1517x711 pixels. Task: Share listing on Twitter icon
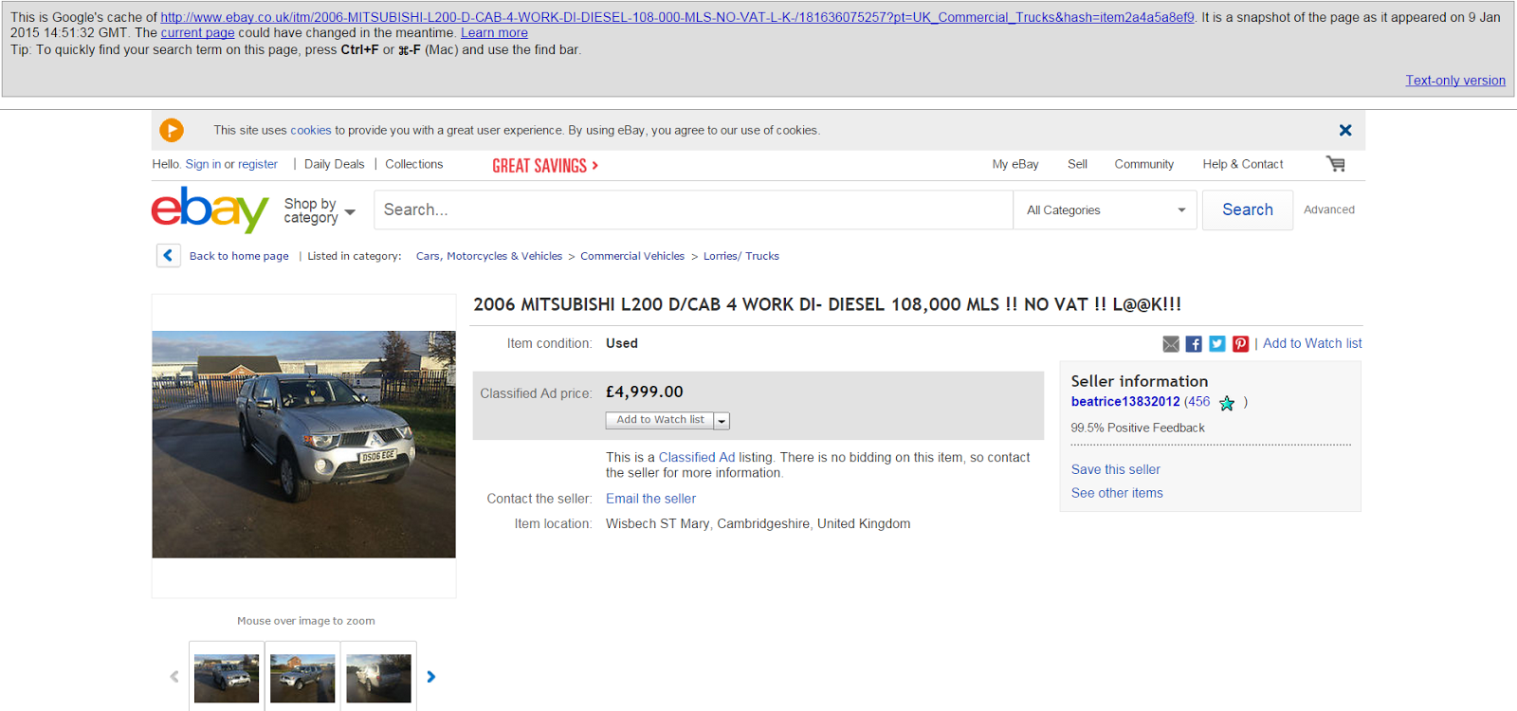pos(1217,344)
